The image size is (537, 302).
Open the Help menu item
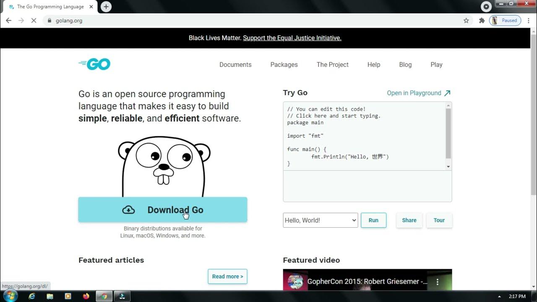(x=374, y=65)
